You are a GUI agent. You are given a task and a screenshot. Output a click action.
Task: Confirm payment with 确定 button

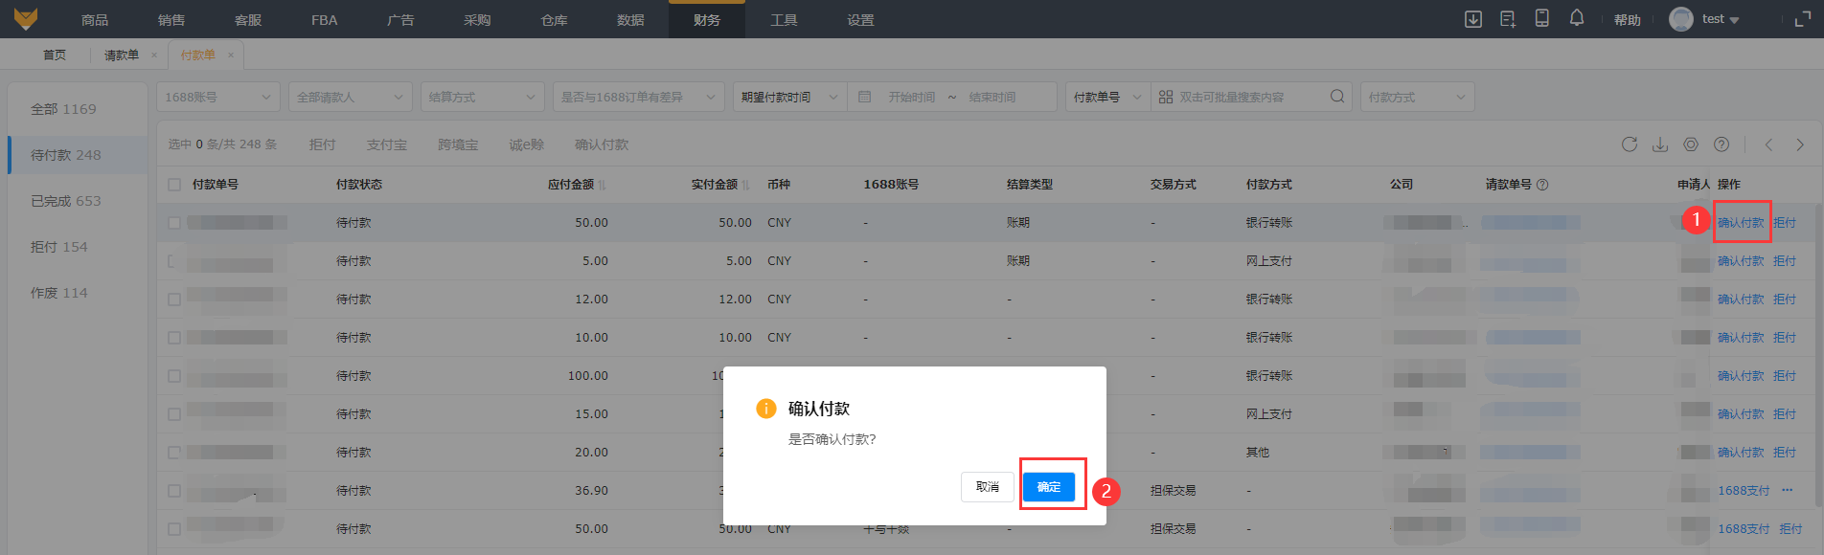[1049, 487]
